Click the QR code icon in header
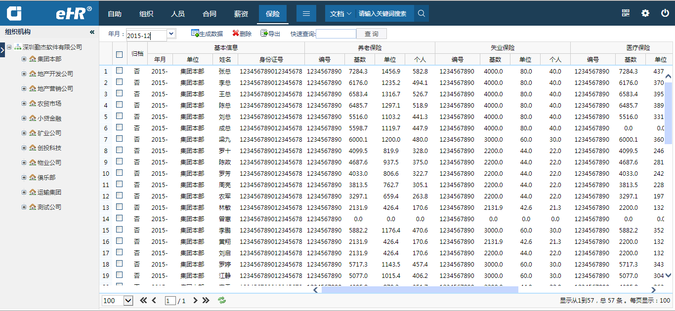The image size is (675, 311). (626, 13)
